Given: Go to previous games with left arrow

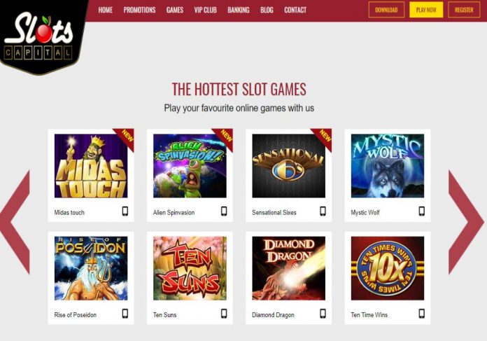Looking at the screenshot, I should (16, 222).
